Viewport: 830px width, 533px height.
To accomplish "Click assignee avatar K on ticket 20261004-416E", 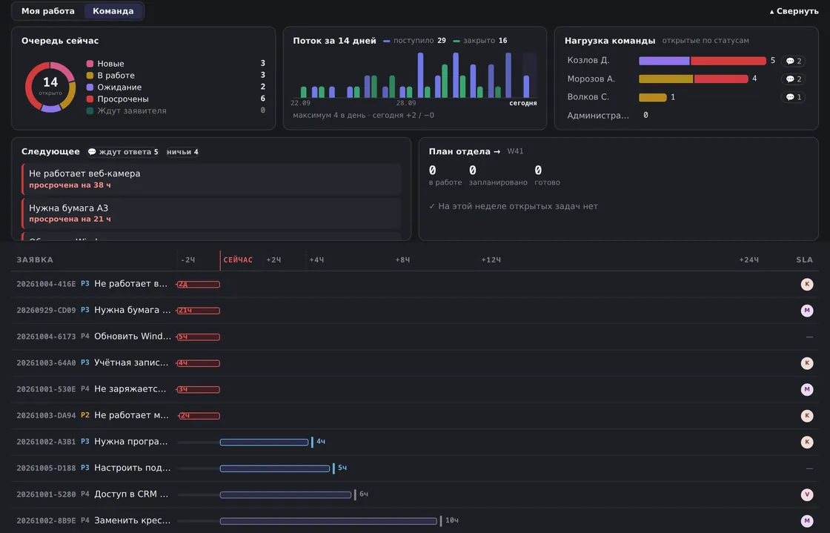I will coord(807,284).
